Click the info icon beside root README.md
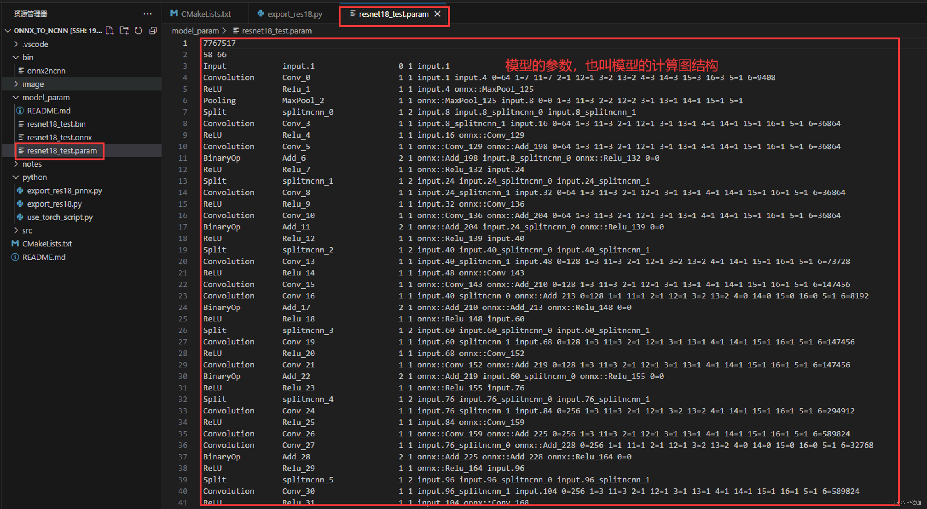The height and width of the screenshot is (509, 927). 15,257
